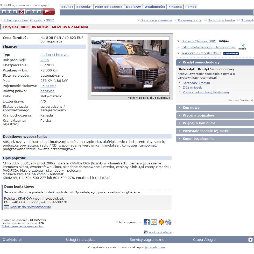This screenshot has width=254, height=254.
Task: Open Wszystko o Chrysler 300C link
Action: pos(201,53)
